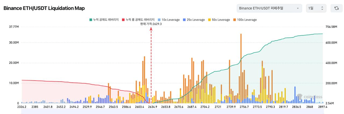Click the 2586.6 x-axis price label
This screenshot has height=114, width=344.
126,107
